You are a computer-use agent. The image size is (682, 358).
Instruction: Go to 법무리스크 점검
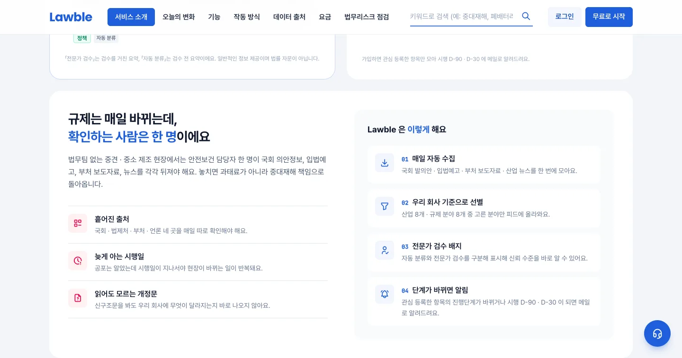[x=367, y=17]
